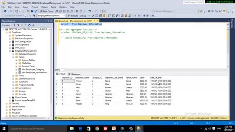Toggle Include Live Query Statistics
235x132 pixels.
point(113,16)
